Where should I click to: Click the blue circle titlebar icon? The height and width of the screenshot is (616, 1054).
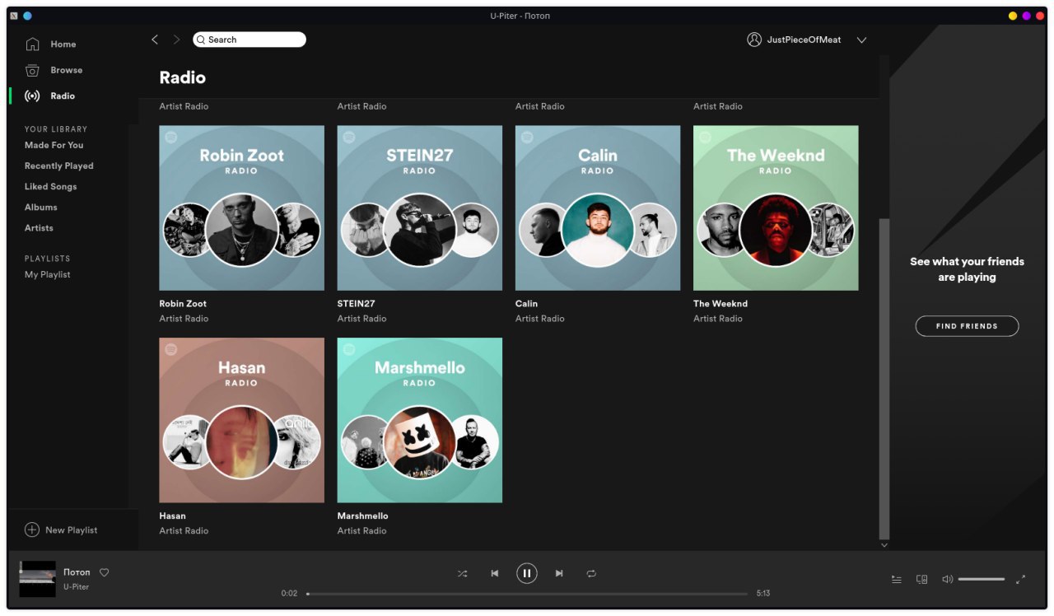click(27, 16)
